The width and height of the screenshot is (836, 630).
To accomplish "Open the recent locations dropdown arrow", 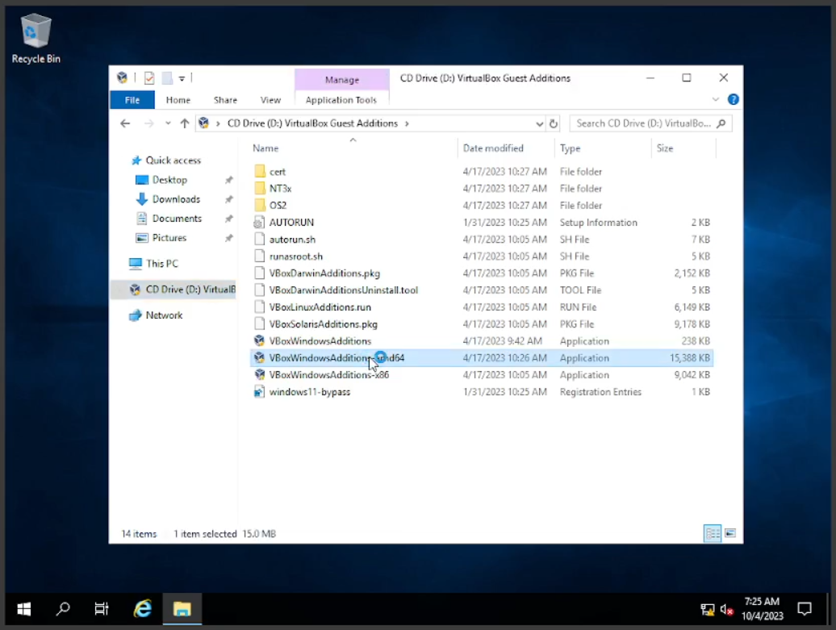I will click(168, 123).
